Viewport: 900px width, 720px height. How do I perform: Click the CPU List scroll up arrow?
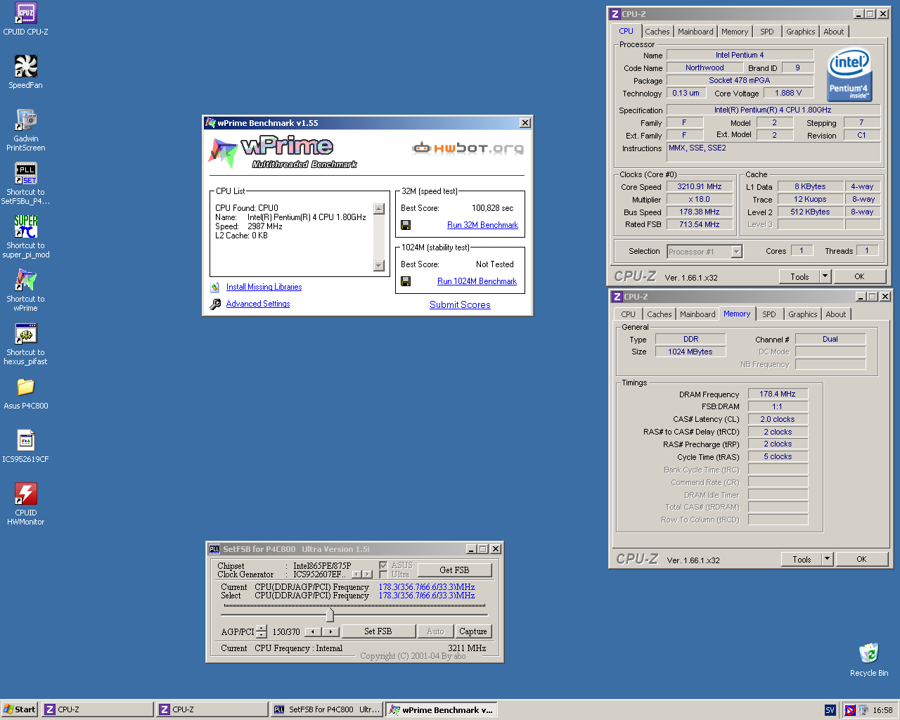pos(379,209)
